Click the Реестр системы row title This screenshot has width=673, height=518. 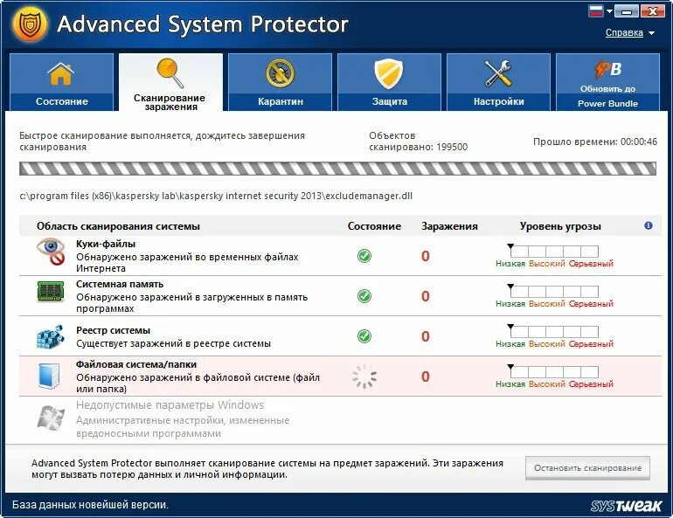point(114,330)
